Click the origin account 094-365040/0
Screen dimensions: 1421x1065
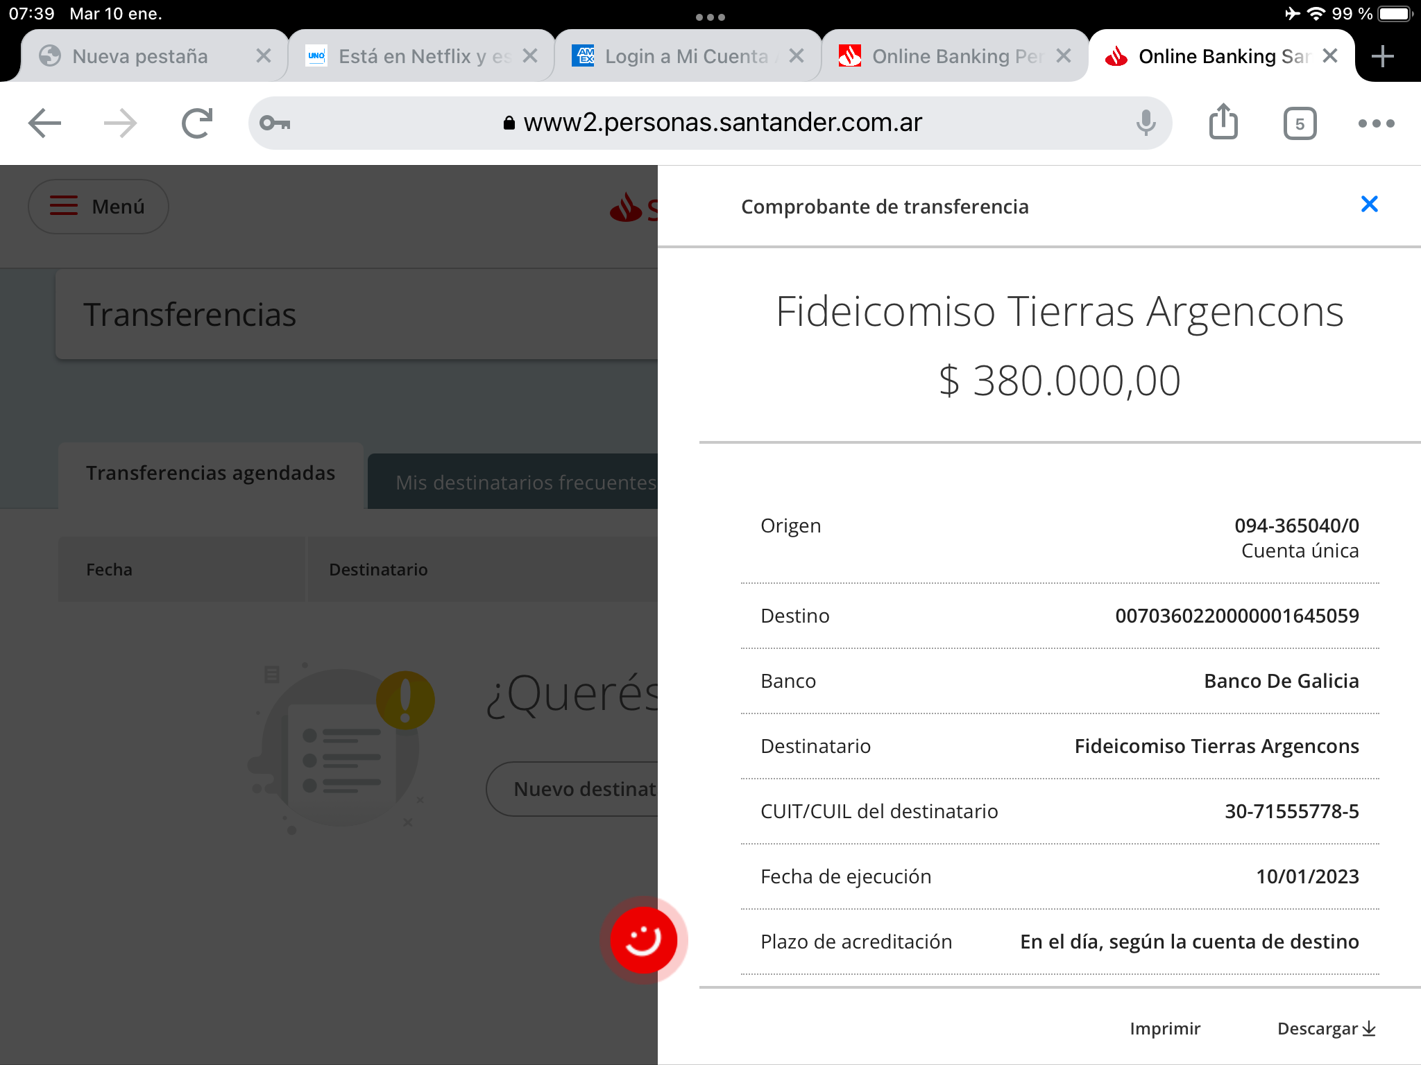1296,526
